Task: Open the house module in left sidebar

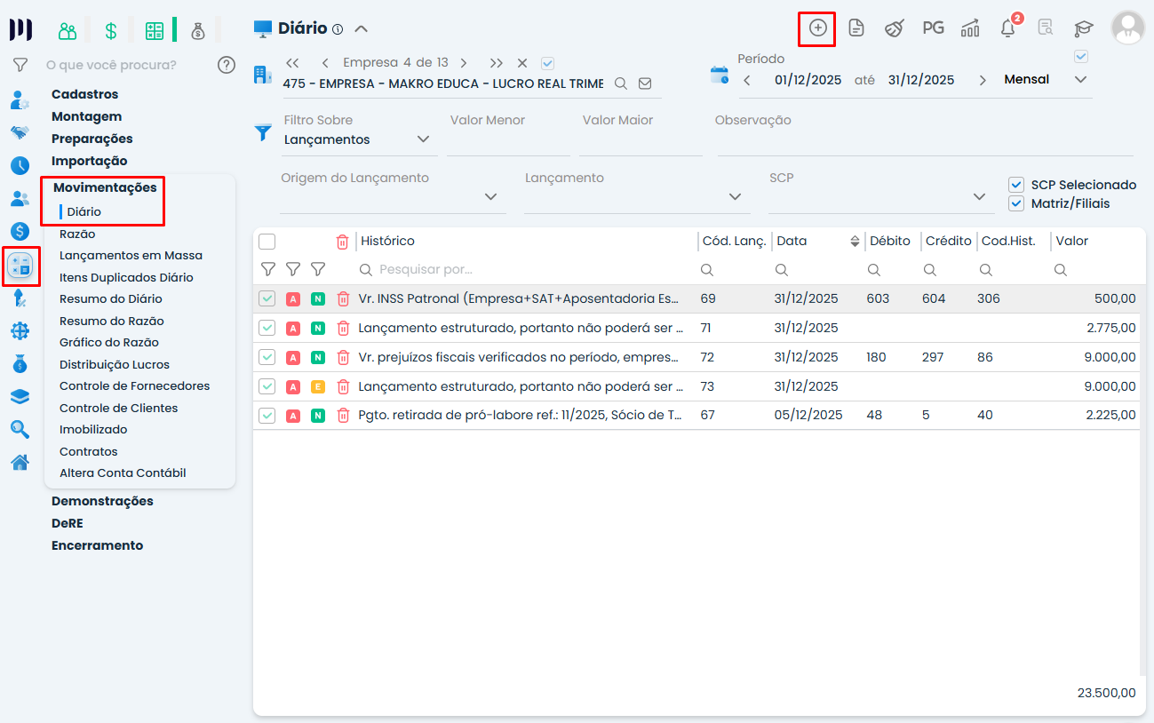Action: tap(20, 462)
